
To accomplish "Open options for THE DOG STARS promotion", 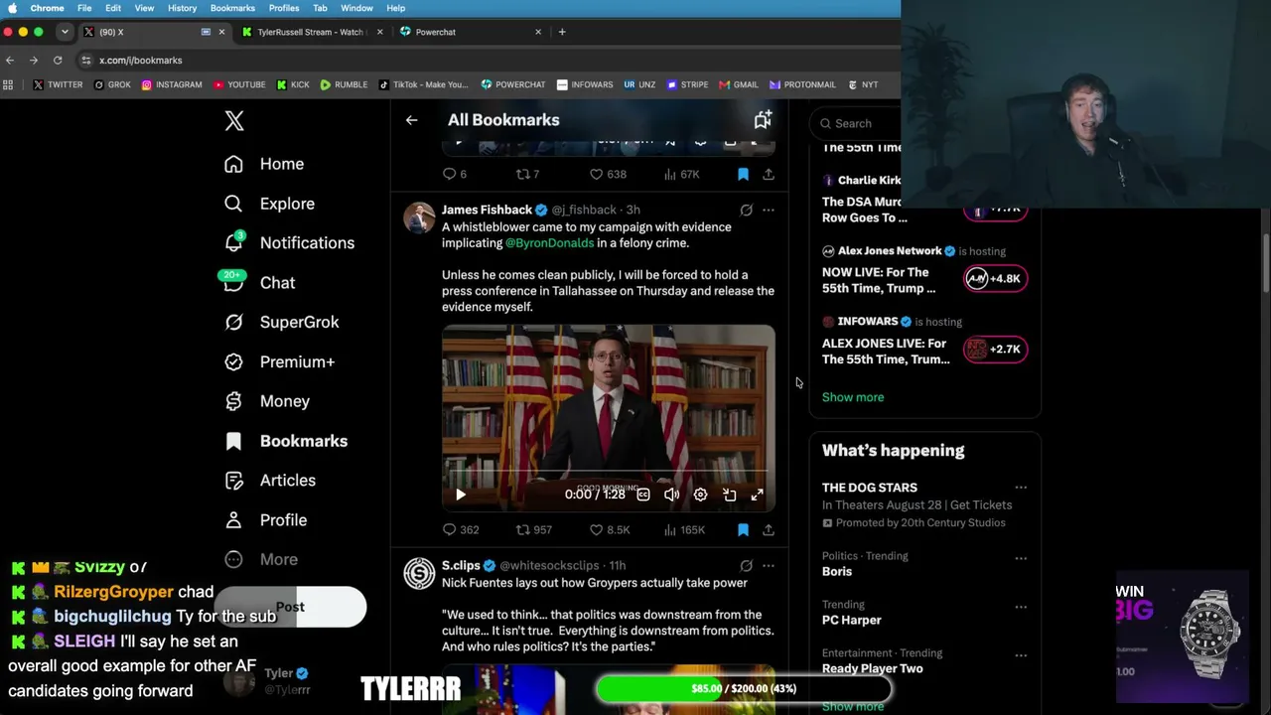I will (1021, 488).
